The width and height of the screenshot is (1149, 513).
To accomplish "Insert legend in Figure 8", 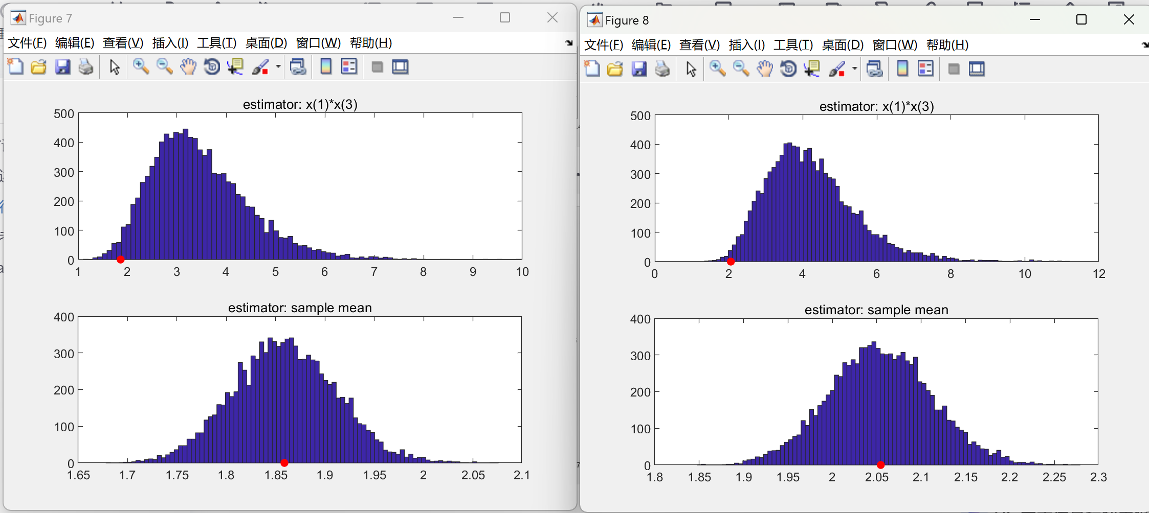I will tap(925, 68).
